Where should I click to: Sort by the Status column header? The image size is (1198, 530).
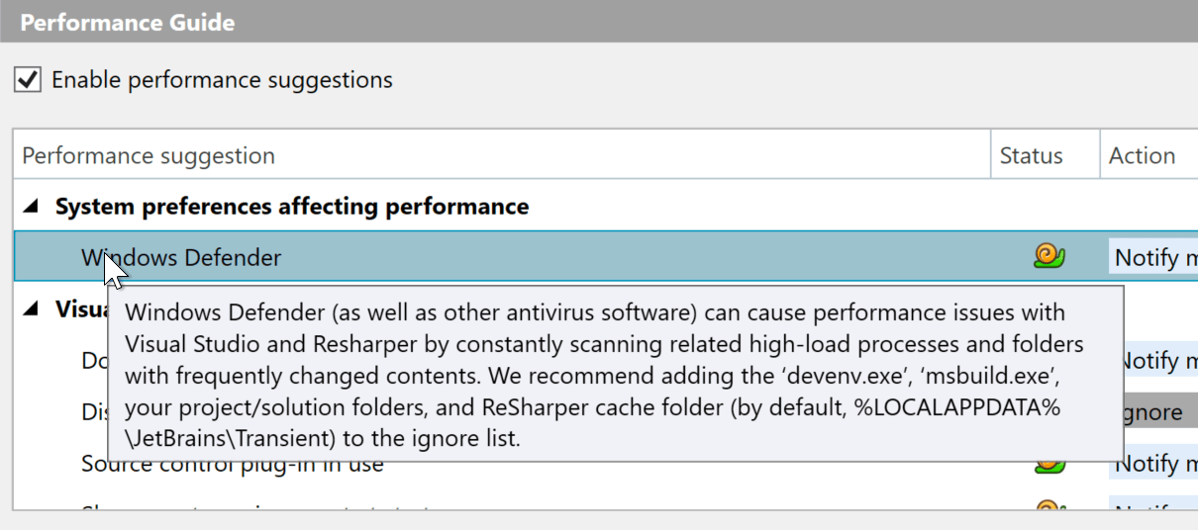pos(1031,156)
